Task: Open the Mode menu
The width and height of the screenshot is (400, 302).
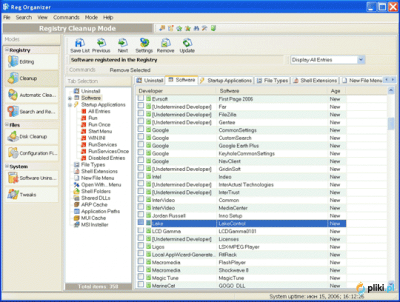Action: 91,17
